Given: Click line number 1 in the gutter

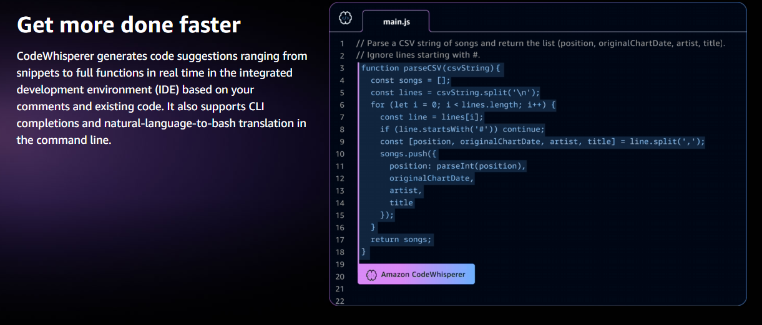Looking at the screenshot, I should (x=342, y=44).
